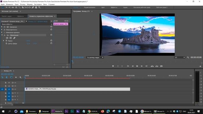
Task: Open the Маркер menu
Action: point(29,4)
